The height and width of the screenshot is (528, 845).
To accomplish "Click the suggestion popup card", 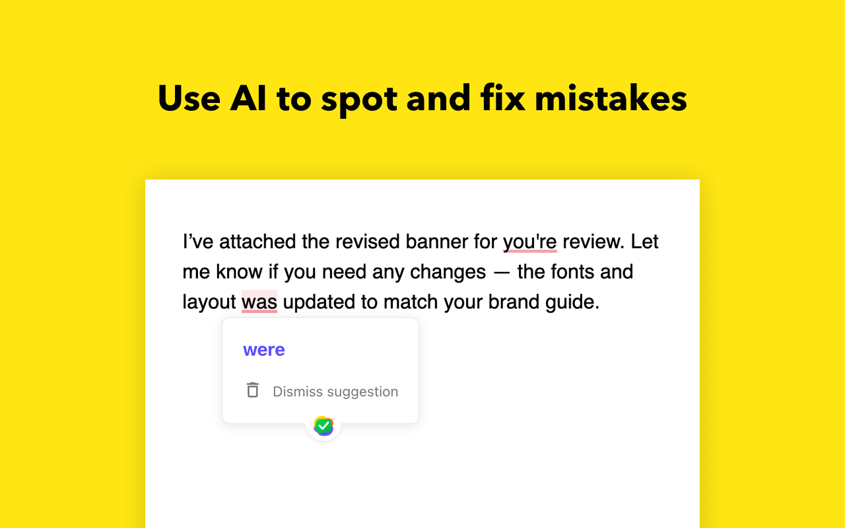I will point(320,370).
